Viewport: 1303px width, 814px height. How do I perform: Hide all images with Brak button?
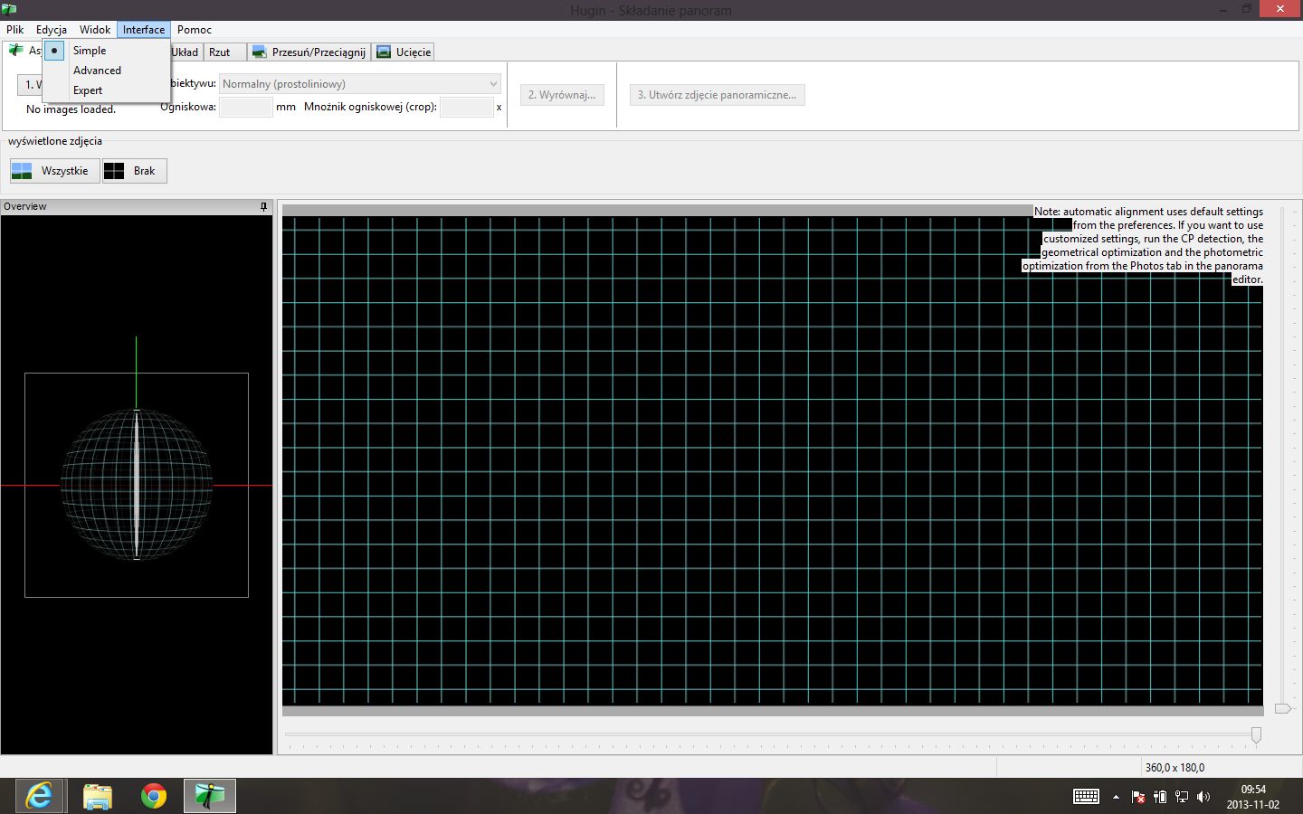point(135,171)
